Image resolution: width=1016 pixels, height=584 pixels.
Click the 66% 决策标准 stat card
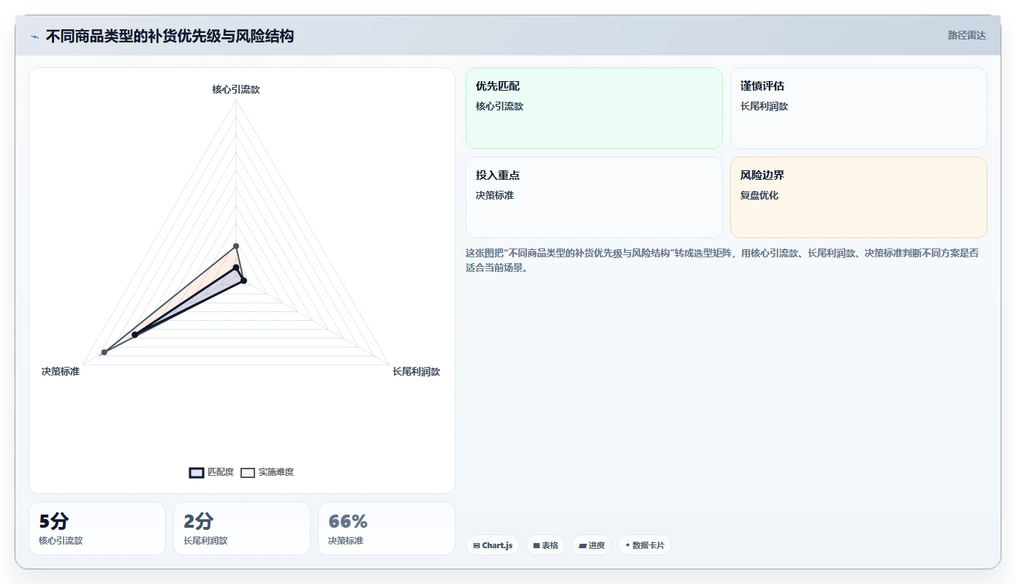387,528
